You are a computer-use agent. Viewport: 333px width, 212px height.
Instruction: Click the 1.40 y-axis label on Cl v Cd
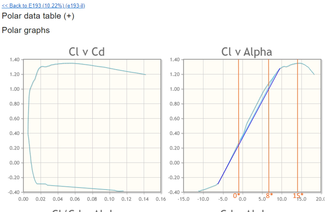14,59
